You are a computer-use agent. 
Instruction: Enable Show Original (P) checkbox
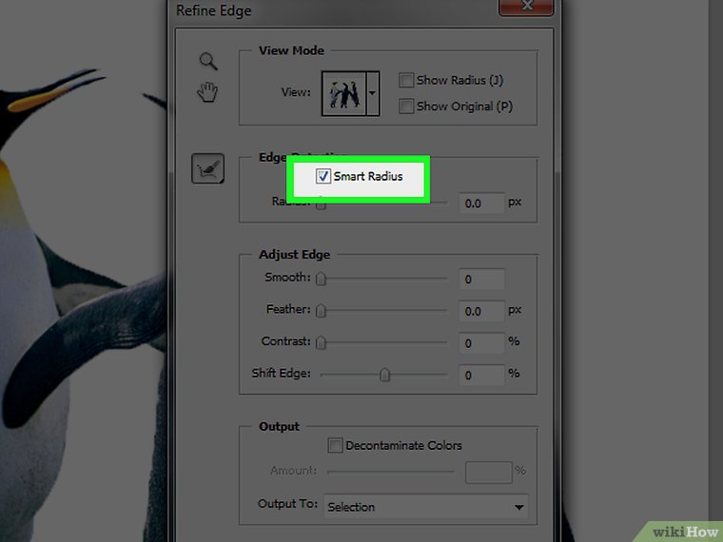407,106
